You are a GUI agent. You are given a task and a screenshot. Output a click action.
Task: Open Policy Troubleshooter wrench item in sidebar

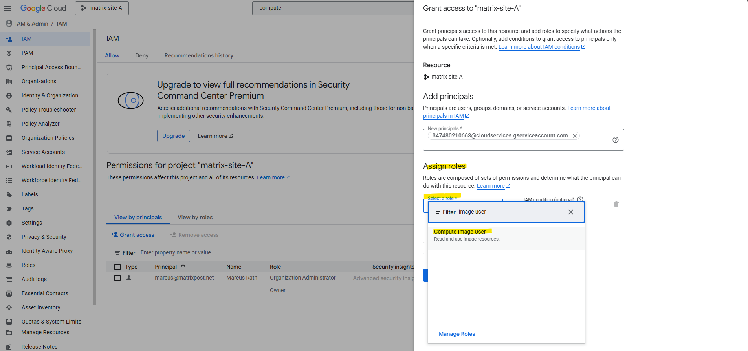coord(48,110)
